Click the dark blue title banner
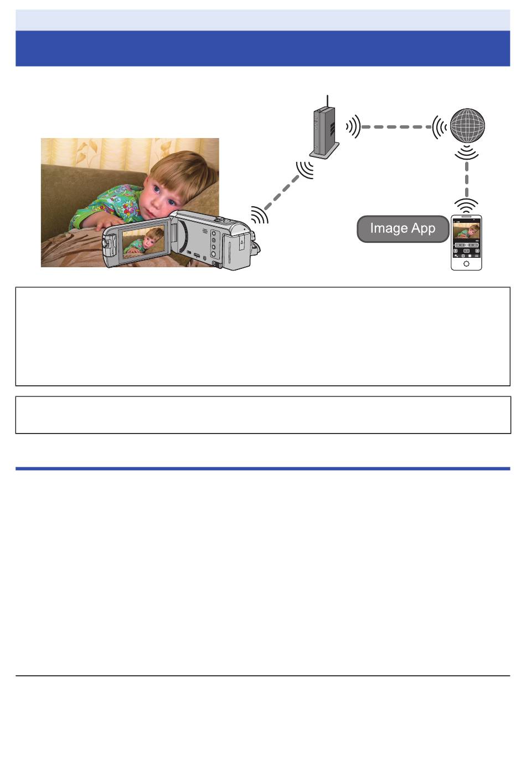Viewport: 526px width, 774px height. coord(262,48)
